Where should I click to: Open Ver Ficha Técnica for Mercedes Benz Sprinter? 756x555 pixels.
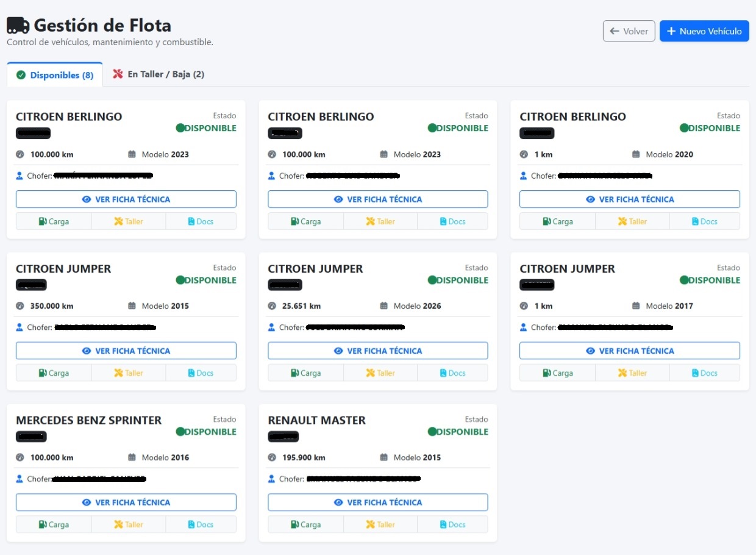click(x=126, y=503)
